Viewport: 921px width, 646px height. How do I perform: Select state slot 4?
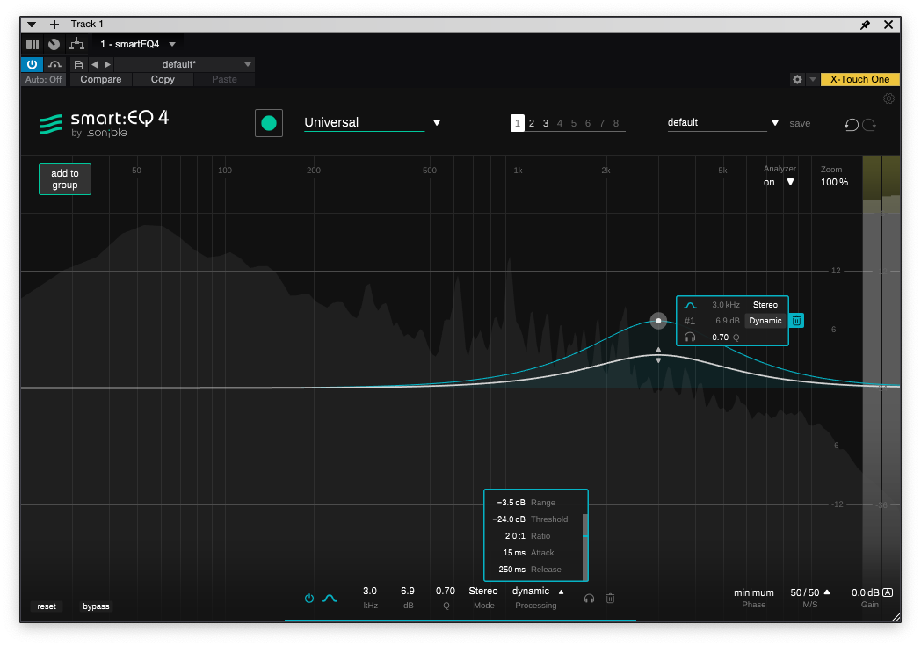(x=560, y=123)
